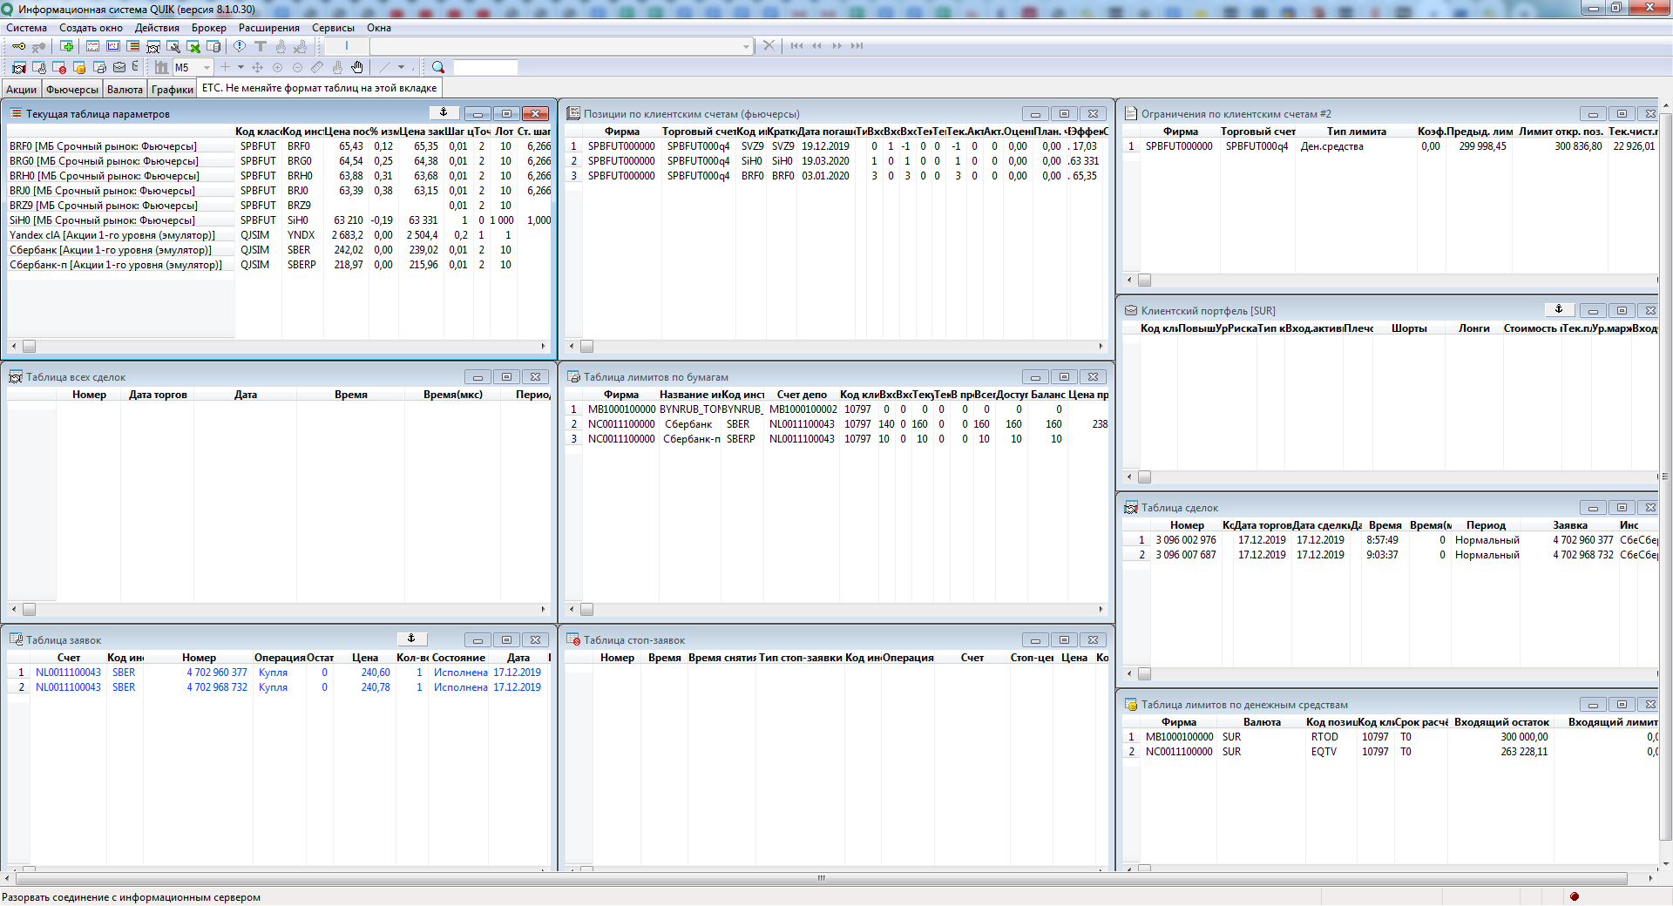Click the Цена column header in Таблица заявок
The height and width of the screenshot is (906, 1673).
click(364, 658)
